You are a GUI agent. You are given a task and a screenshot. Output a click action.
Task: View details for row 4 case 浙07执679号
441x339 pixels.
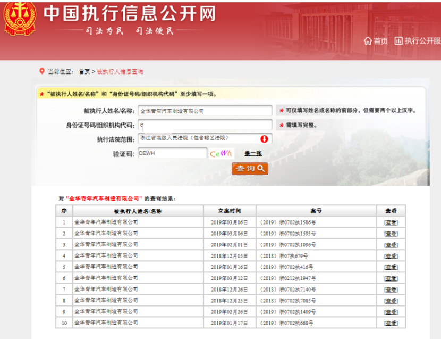391,256
